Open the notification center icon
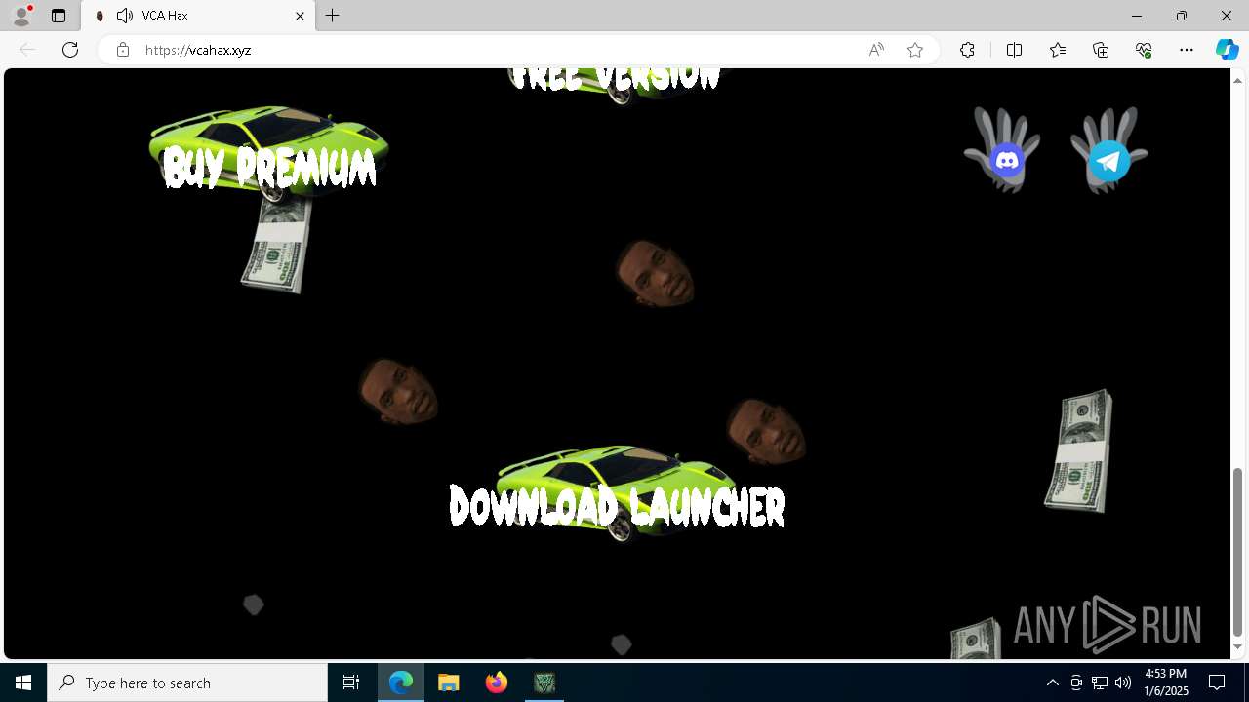1249x702 pixels. pyautogui.click(x=1217, y=682)
